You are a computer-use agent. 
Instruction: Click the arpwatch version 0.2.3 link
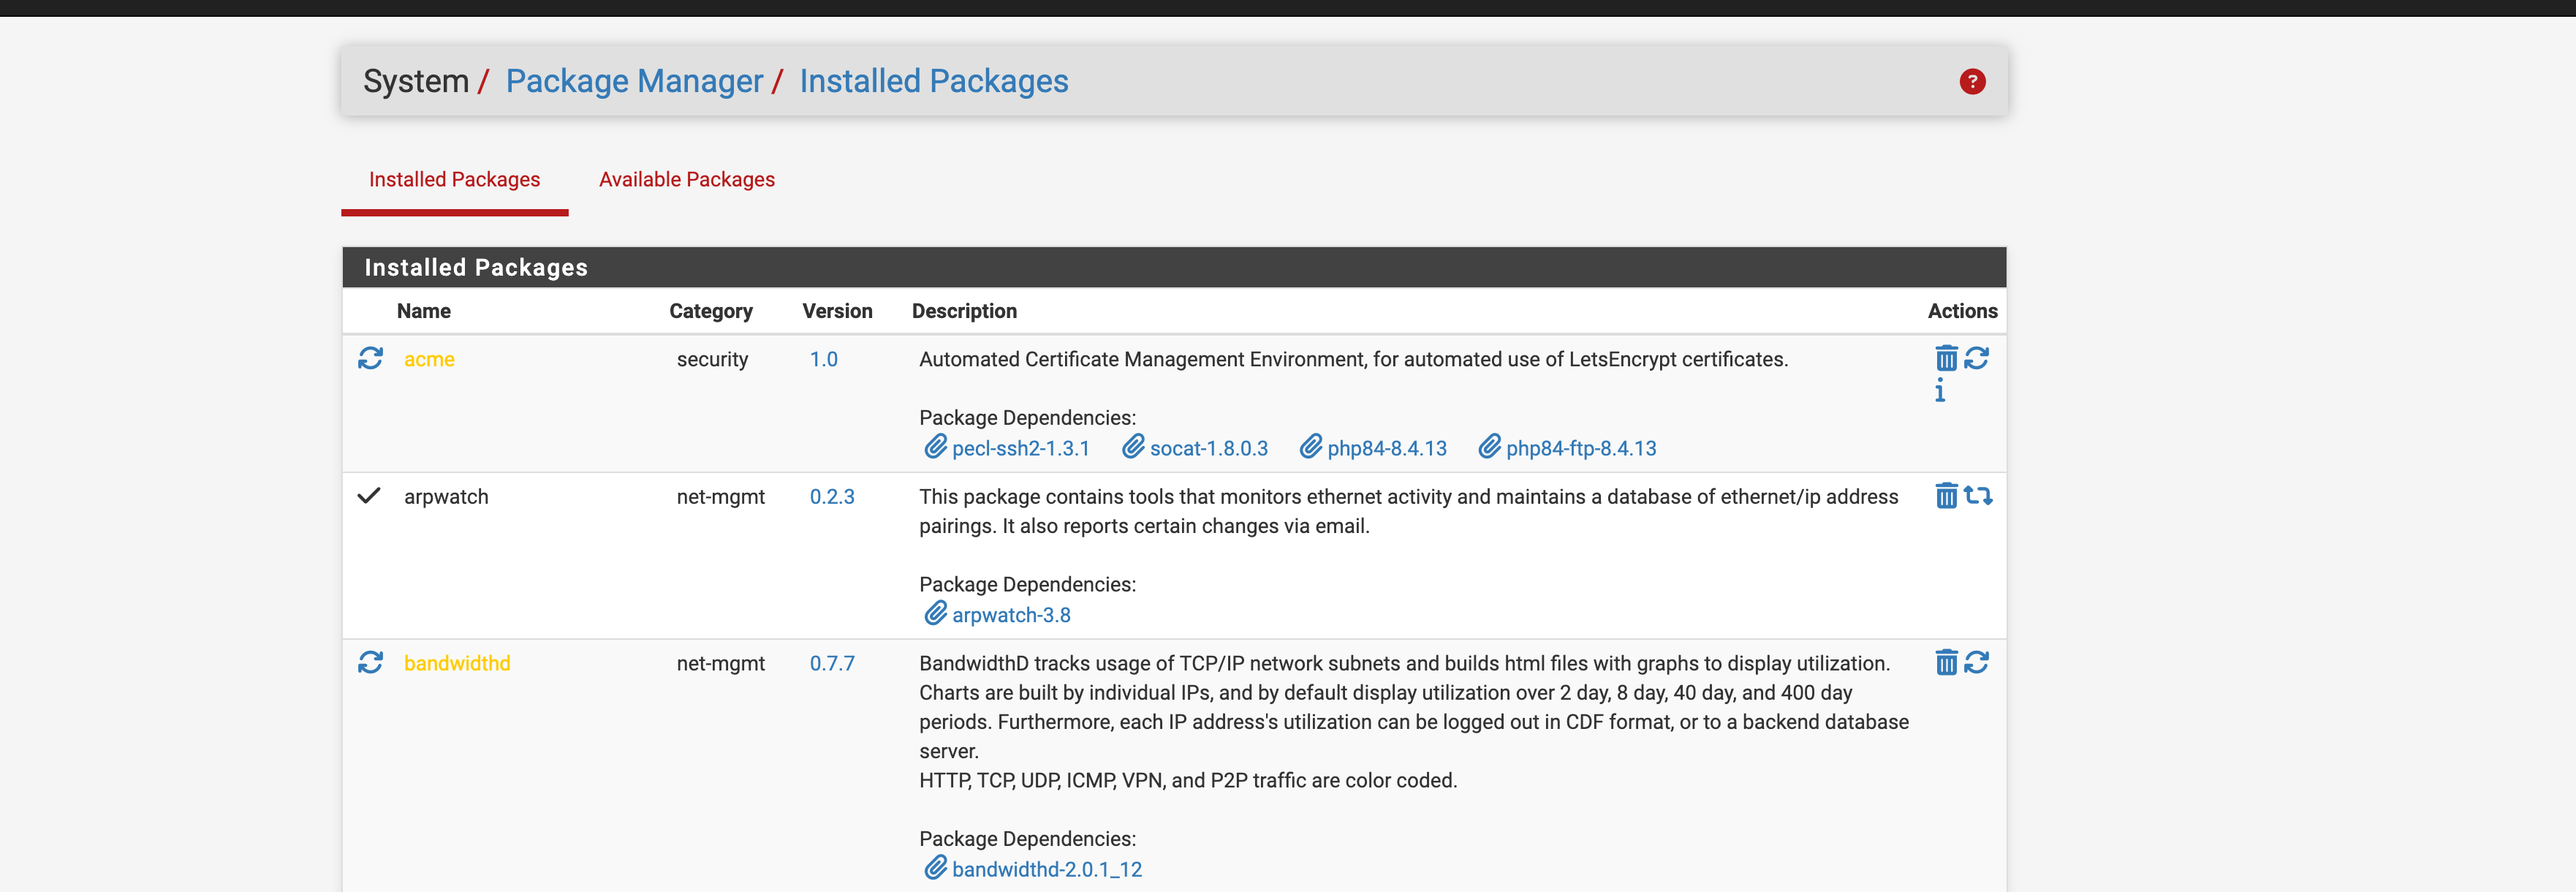pos(831,497)
